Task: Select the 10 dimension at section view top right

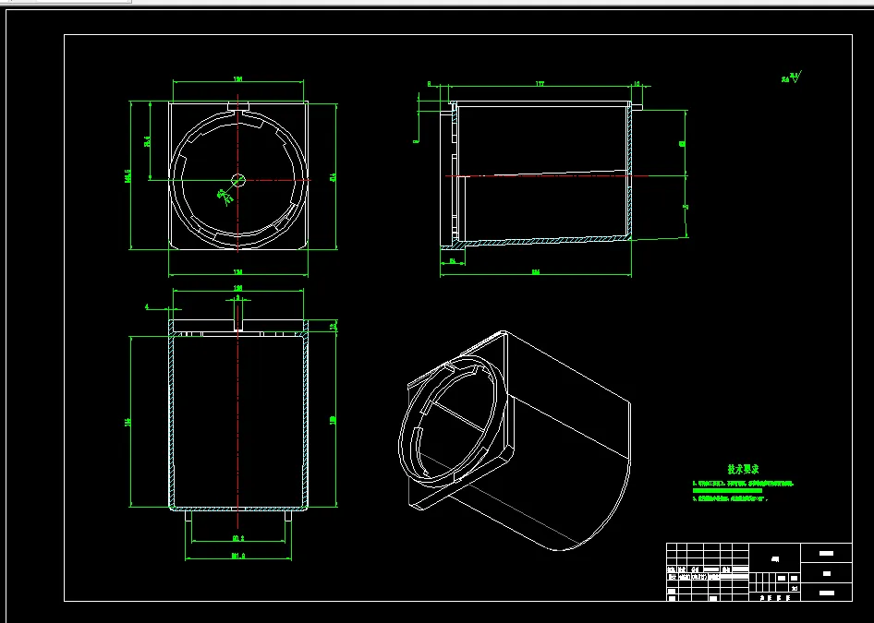Action: [637, 84]
